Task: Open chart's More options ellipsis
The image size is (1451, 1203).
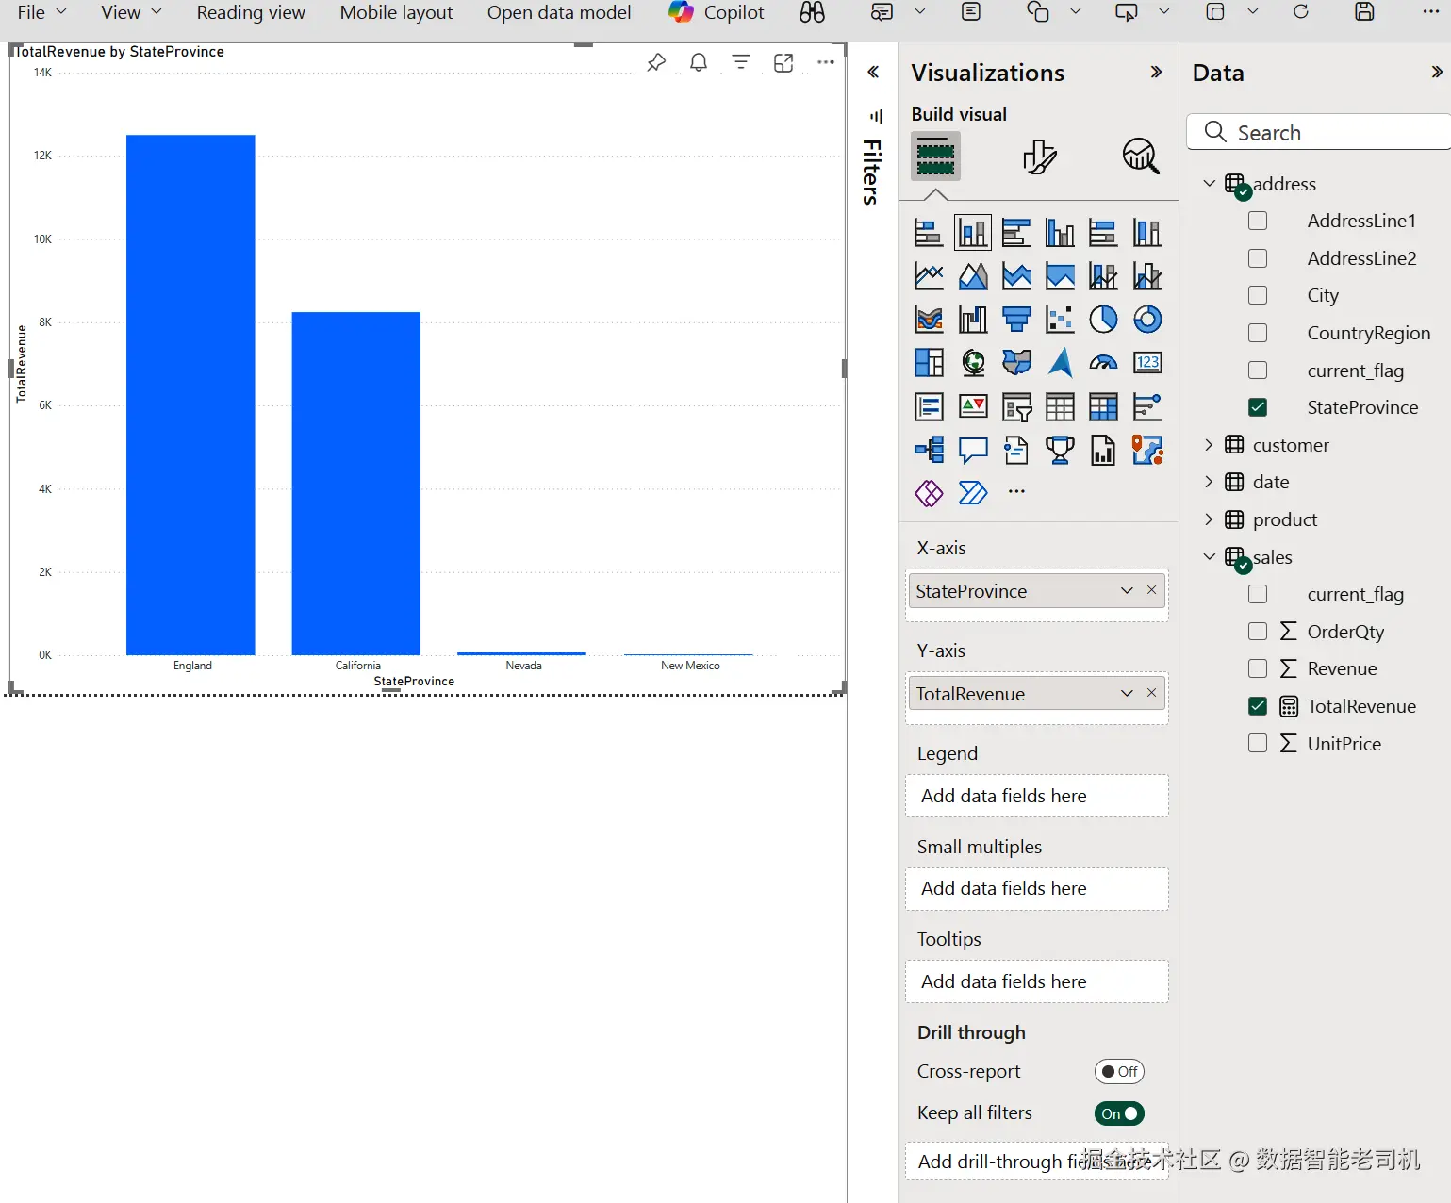Action: pos(826,62)
